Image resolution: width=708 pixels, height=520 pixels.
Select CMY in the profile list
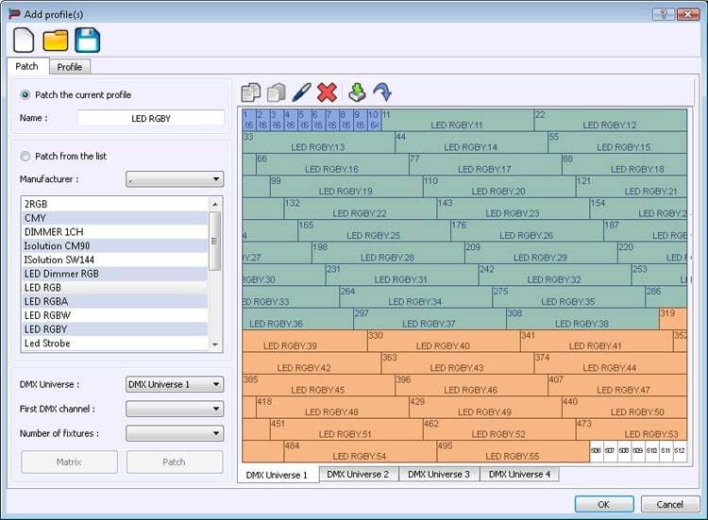(x=114, y=218)
